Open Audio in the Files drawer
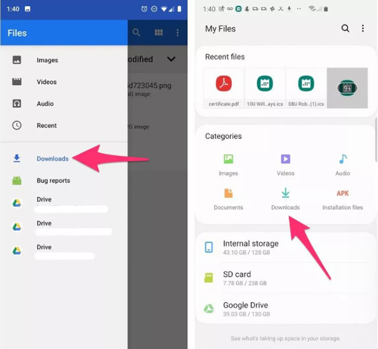 click(64, 104)
